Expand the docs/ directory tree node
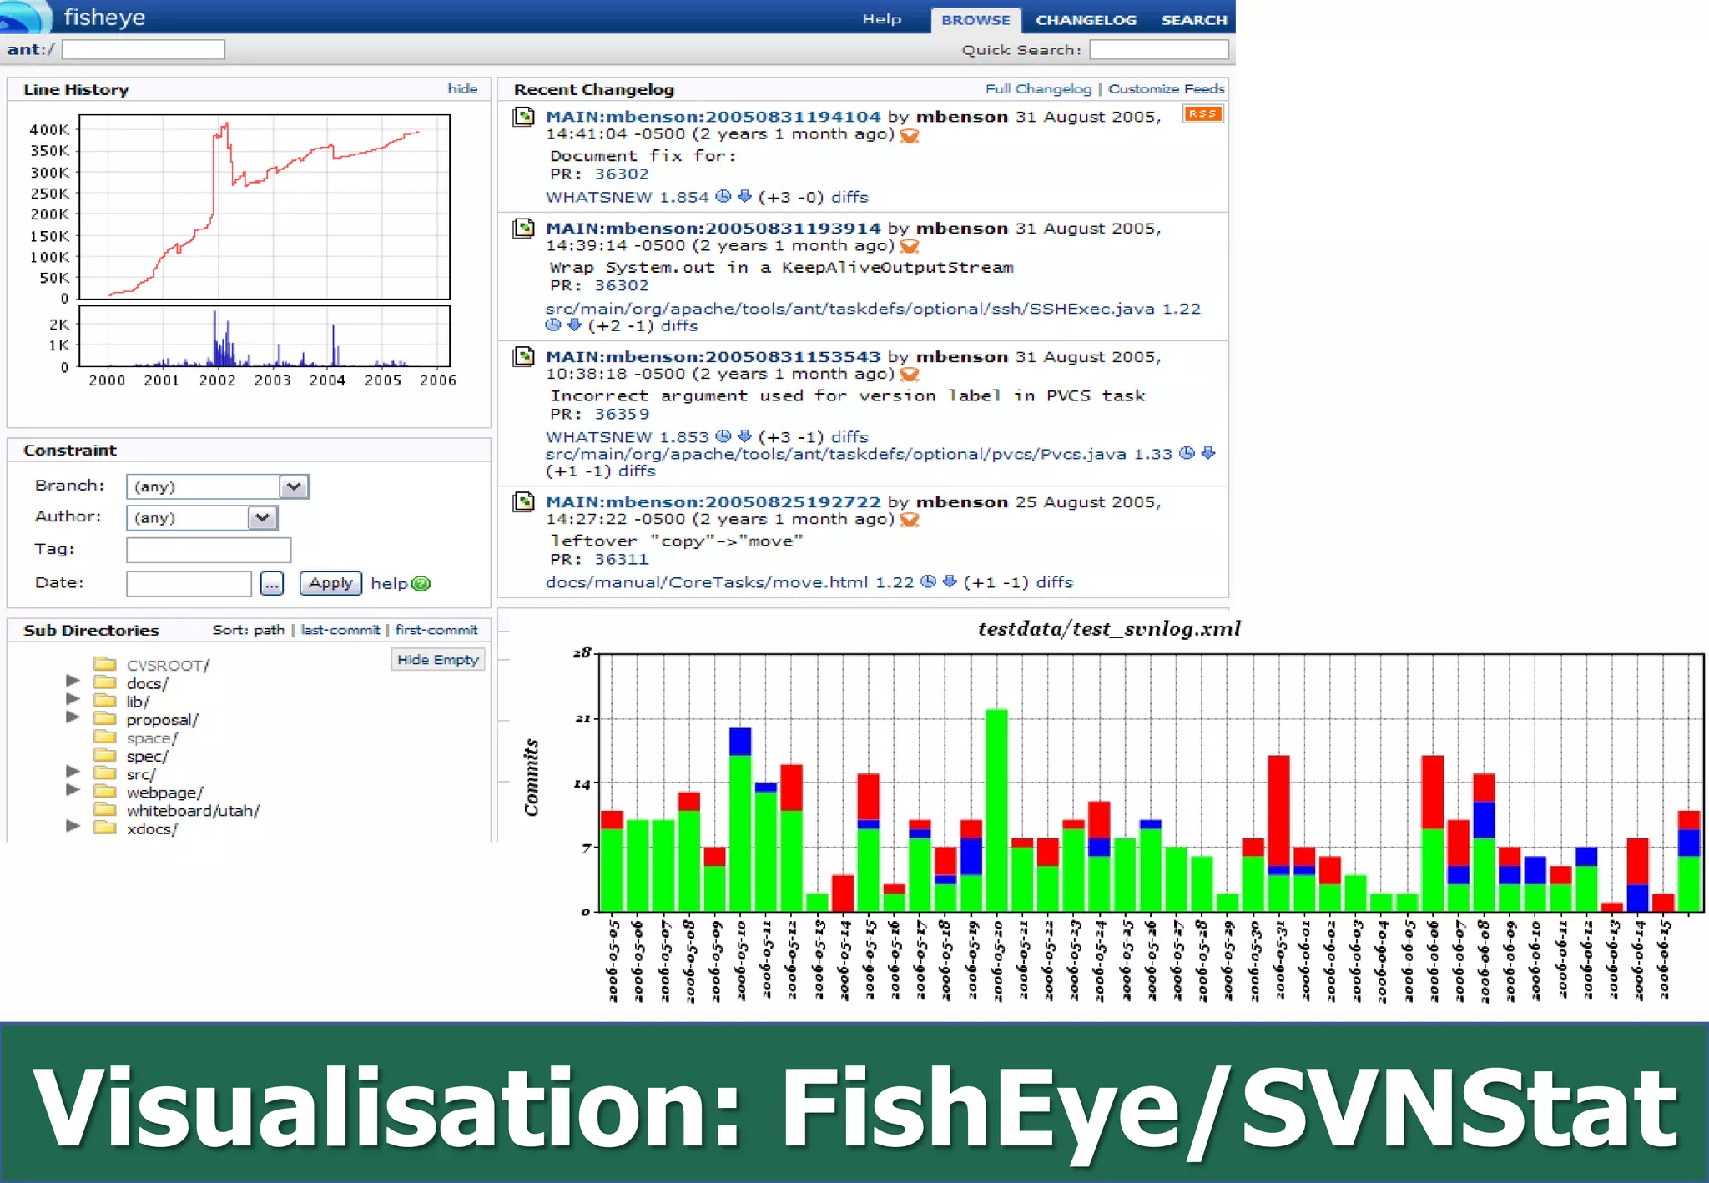Viewport: 1709px width, 1183px height. [73, 681]
